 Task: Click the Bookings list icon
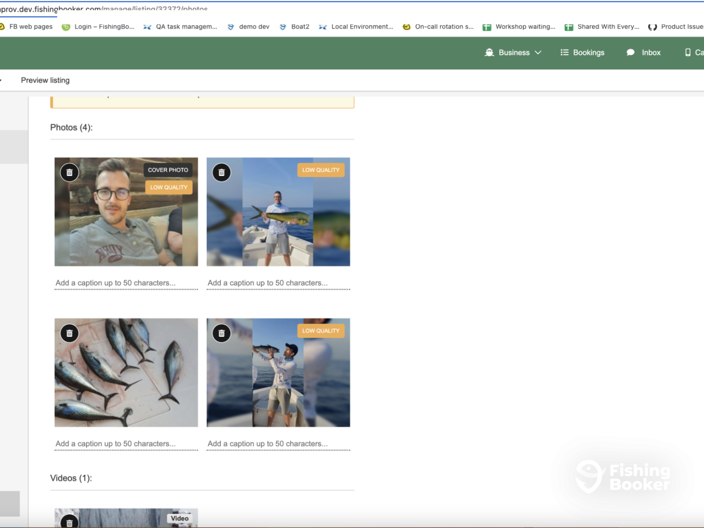pos(564,53)
